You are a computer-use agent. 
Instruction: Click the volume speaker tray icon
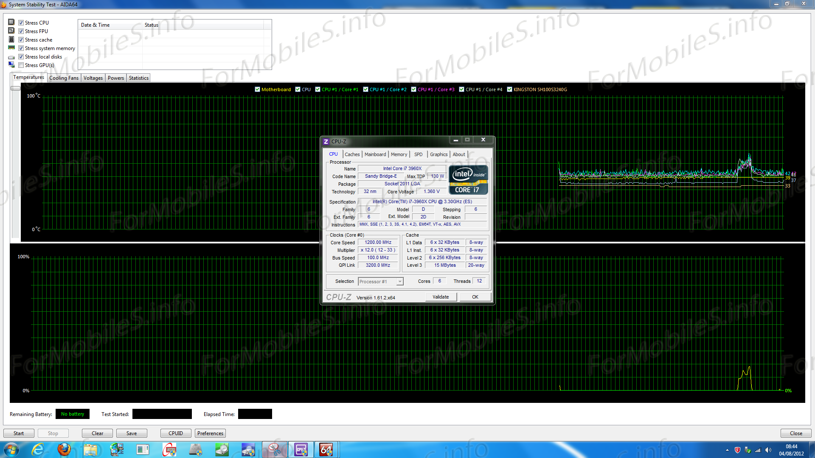pyautogui.click(x=768, y=450)
